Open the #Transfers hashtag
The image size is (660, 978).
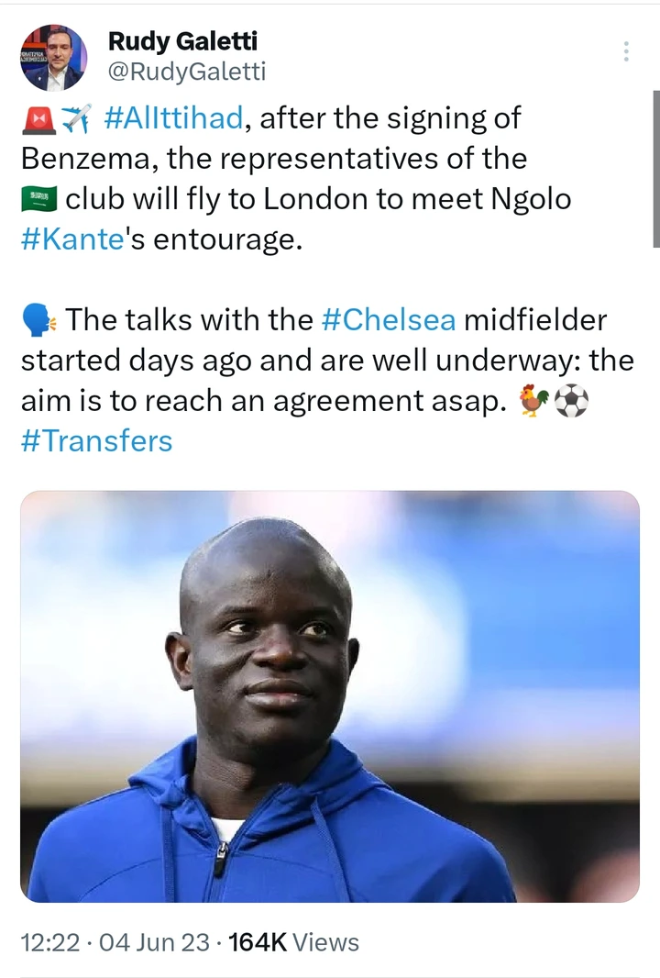click(96, 440)
